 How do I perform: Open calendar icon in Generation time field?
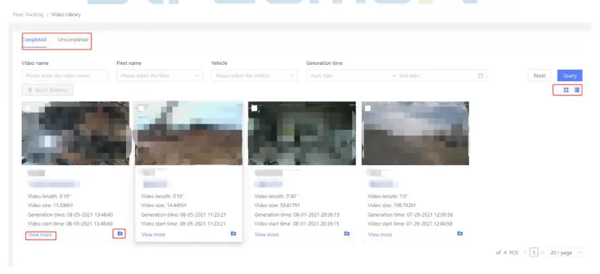tap(480, 75)
